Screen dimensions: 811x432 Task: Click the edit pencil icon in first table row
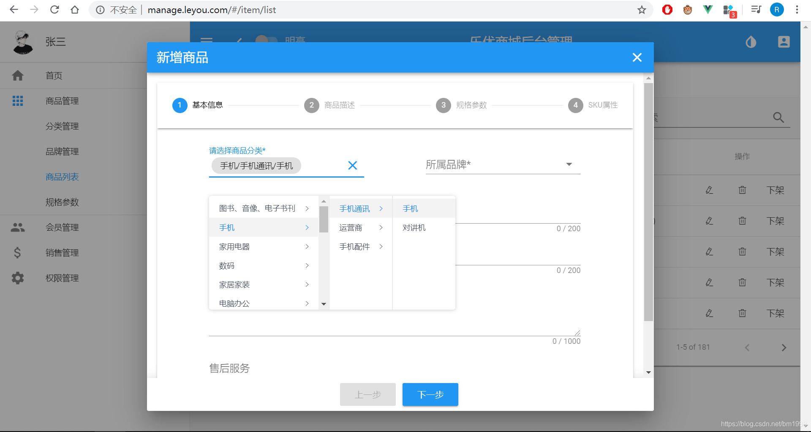(709, 190)
